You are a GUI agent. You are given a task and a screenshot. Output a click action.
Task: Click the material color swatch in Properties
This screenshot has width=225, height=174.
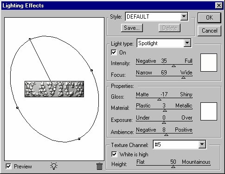209,111
